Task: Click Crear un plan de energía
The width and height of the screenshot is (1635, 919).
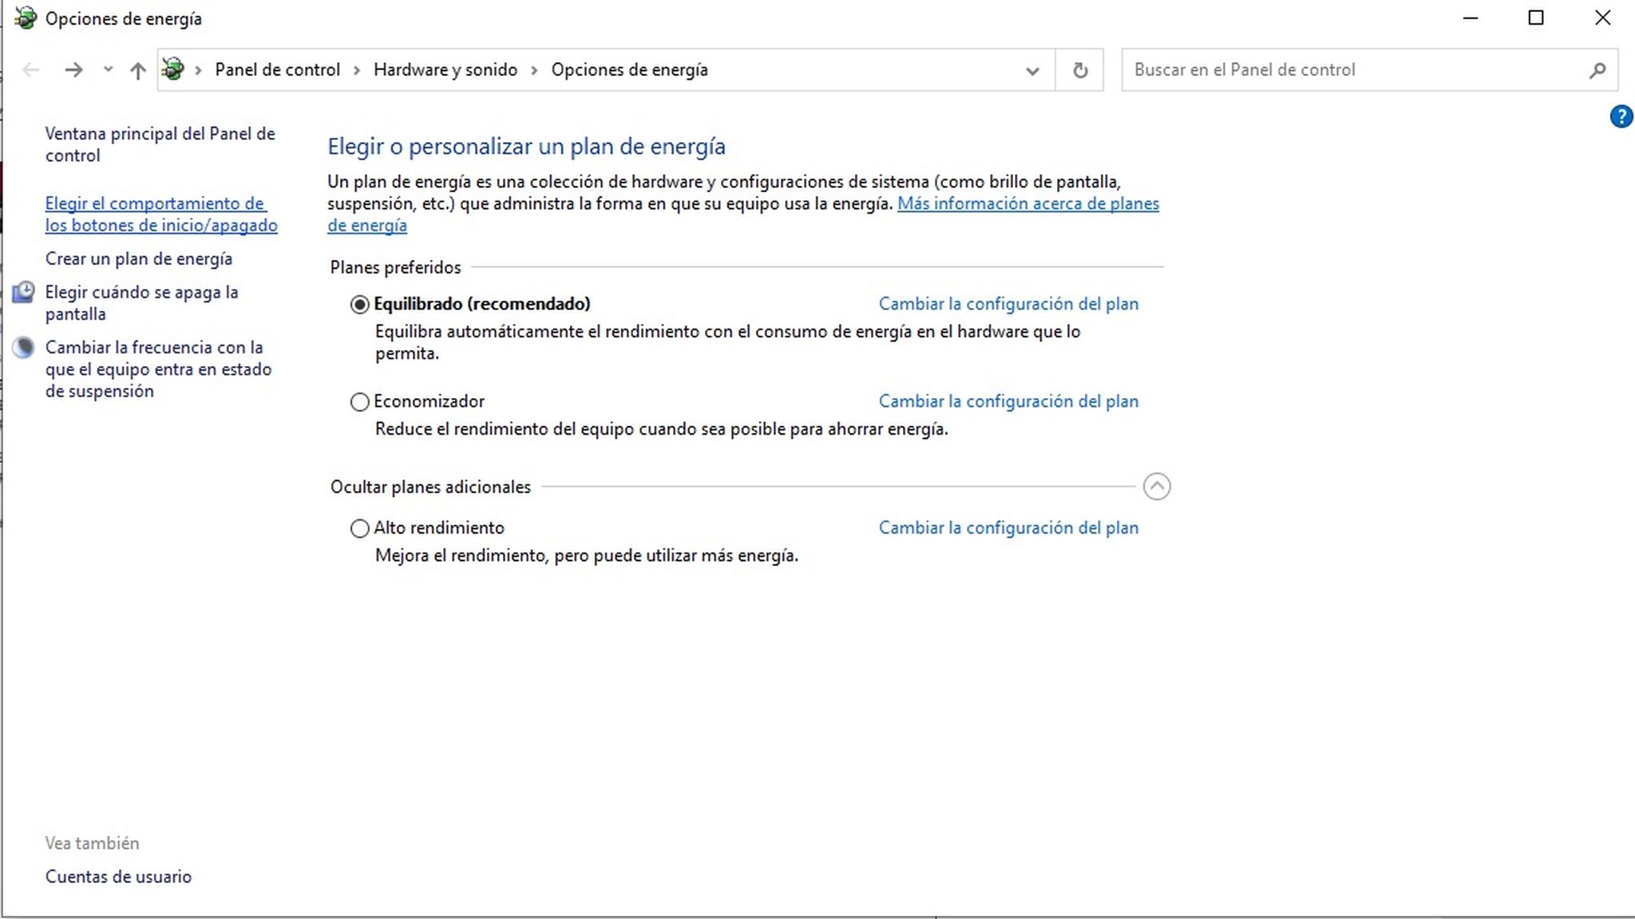Action: (139, 258)
